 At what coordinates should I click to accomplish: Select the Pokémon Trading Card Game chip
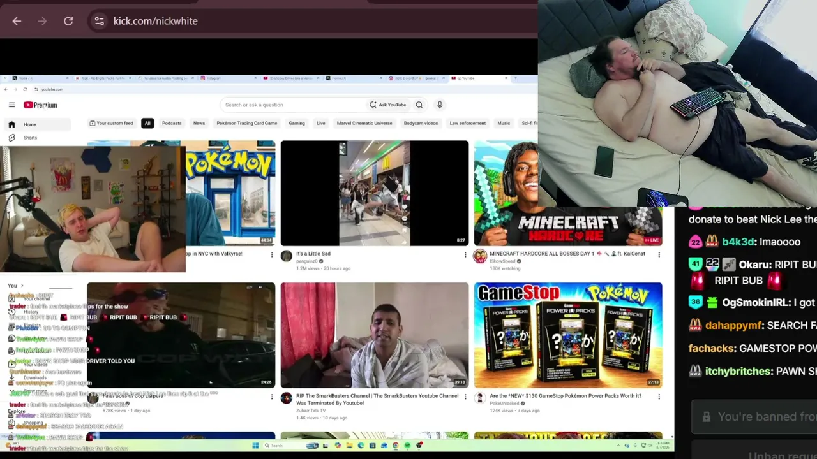247,123
